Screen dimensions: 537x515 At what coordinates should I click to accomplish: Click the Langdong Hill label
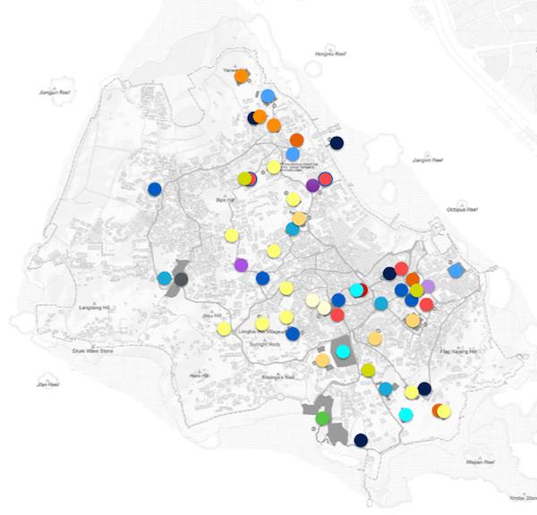[x=93, y=308]
